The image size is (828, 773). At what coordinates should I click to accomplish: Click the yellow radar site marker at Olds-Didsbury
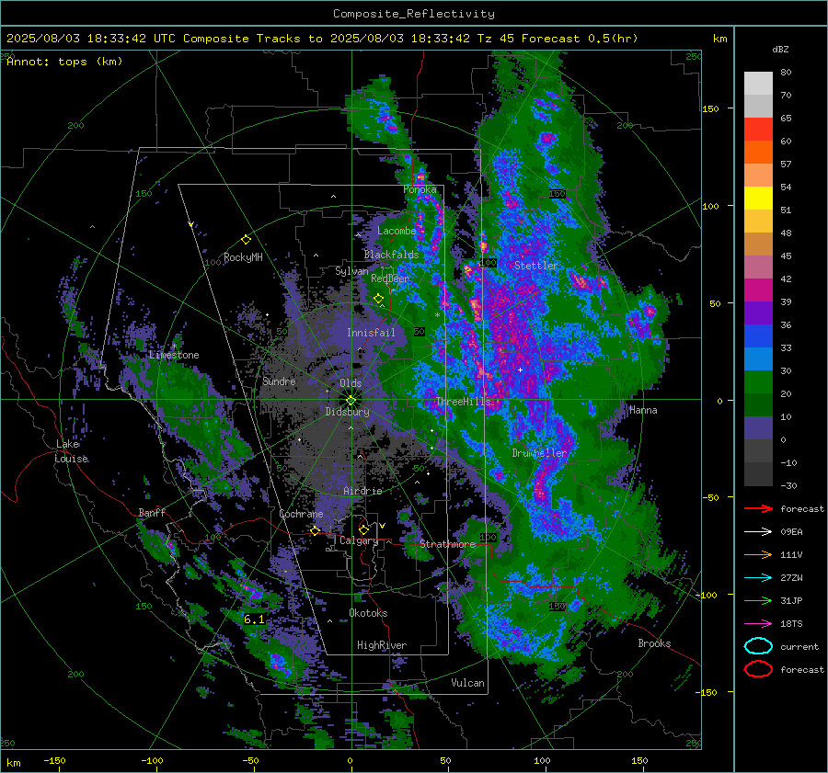351,400
